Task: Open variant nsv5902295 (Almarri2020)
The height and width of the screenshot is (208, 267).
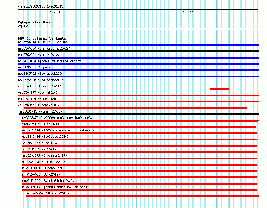Action: pos(43,162)
